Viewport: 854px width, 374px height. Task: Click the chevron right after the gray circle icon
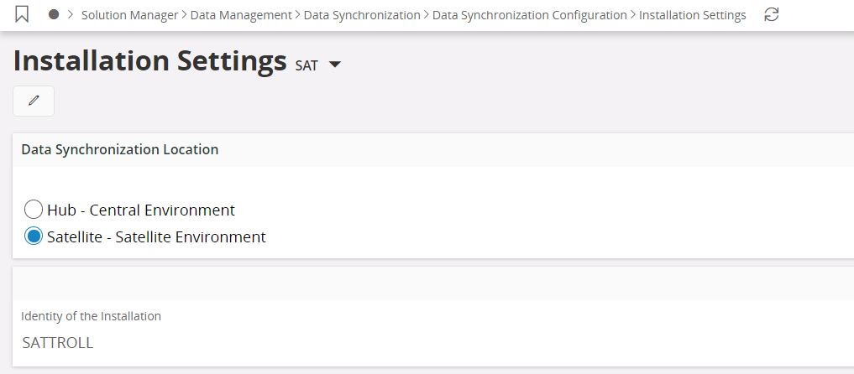coord(71,15)
